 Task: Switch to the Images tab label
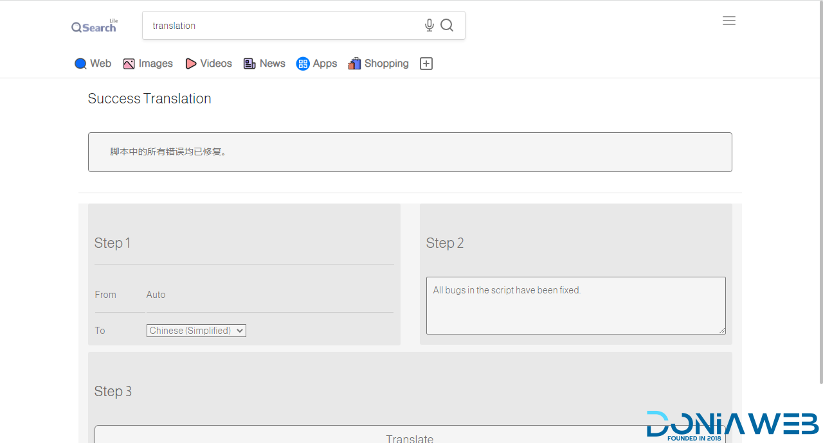(156, 64)
